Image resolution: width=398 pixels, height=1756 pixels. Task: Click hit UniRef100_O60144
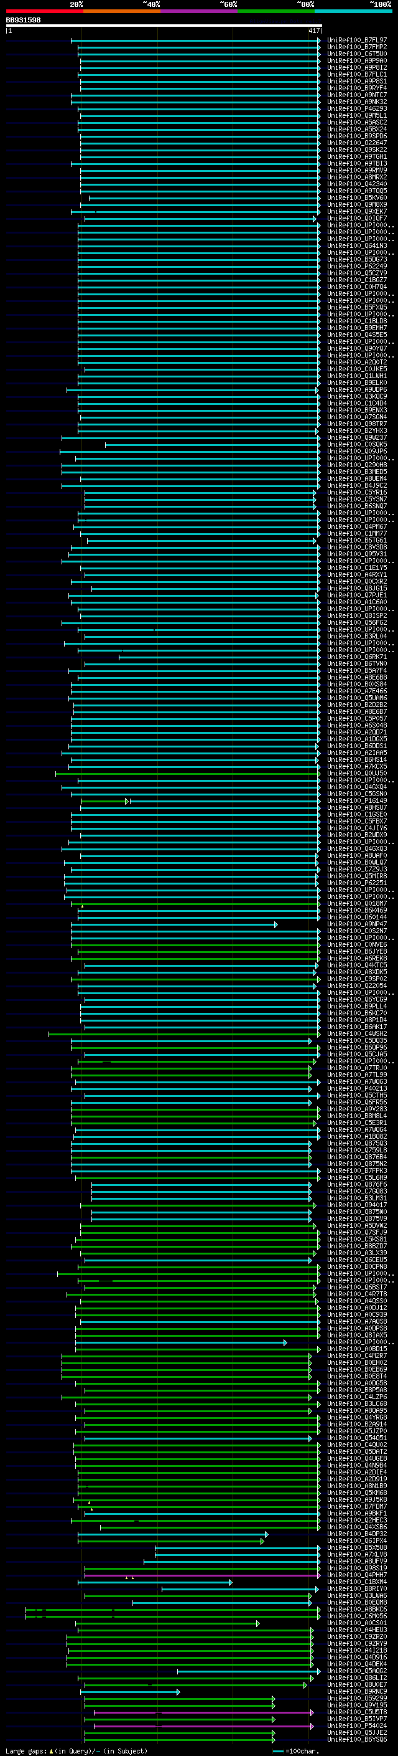click(x=356, y=917)
